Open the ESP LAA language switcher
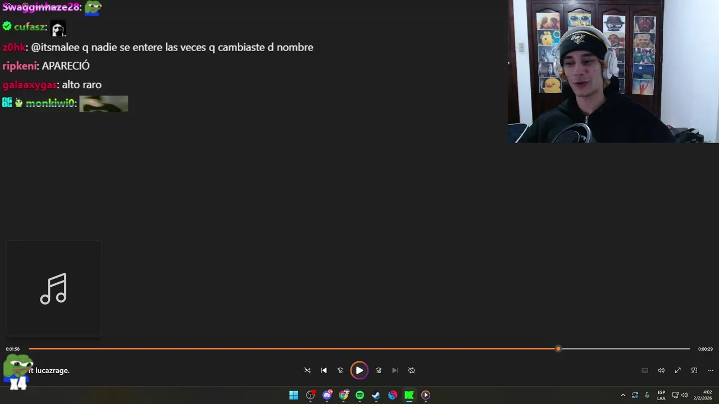Screen dimensions: 719x404 pos(661,395)
